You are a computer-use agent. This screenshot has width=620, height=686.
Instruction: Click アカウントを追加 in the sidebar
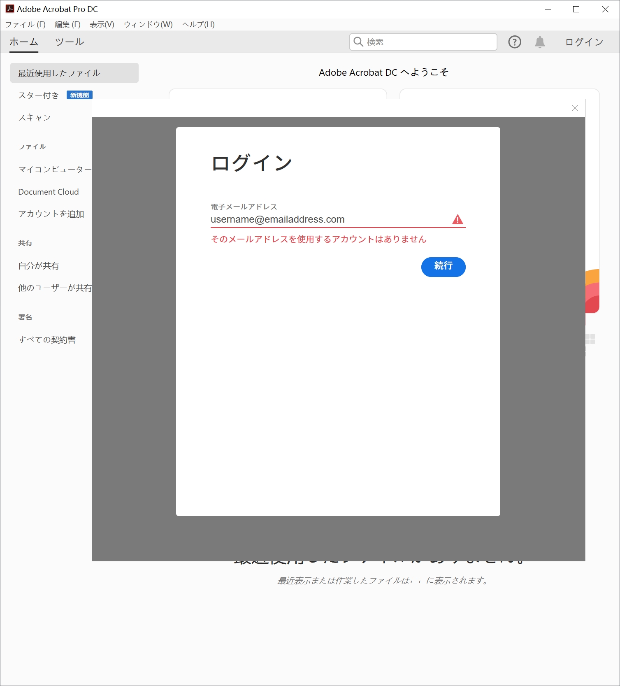coord(51,214)
